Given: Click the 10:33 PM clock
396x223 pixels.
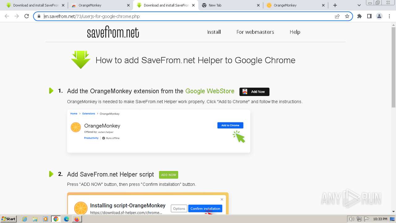Looking at the screenshot, I should 380,219.
